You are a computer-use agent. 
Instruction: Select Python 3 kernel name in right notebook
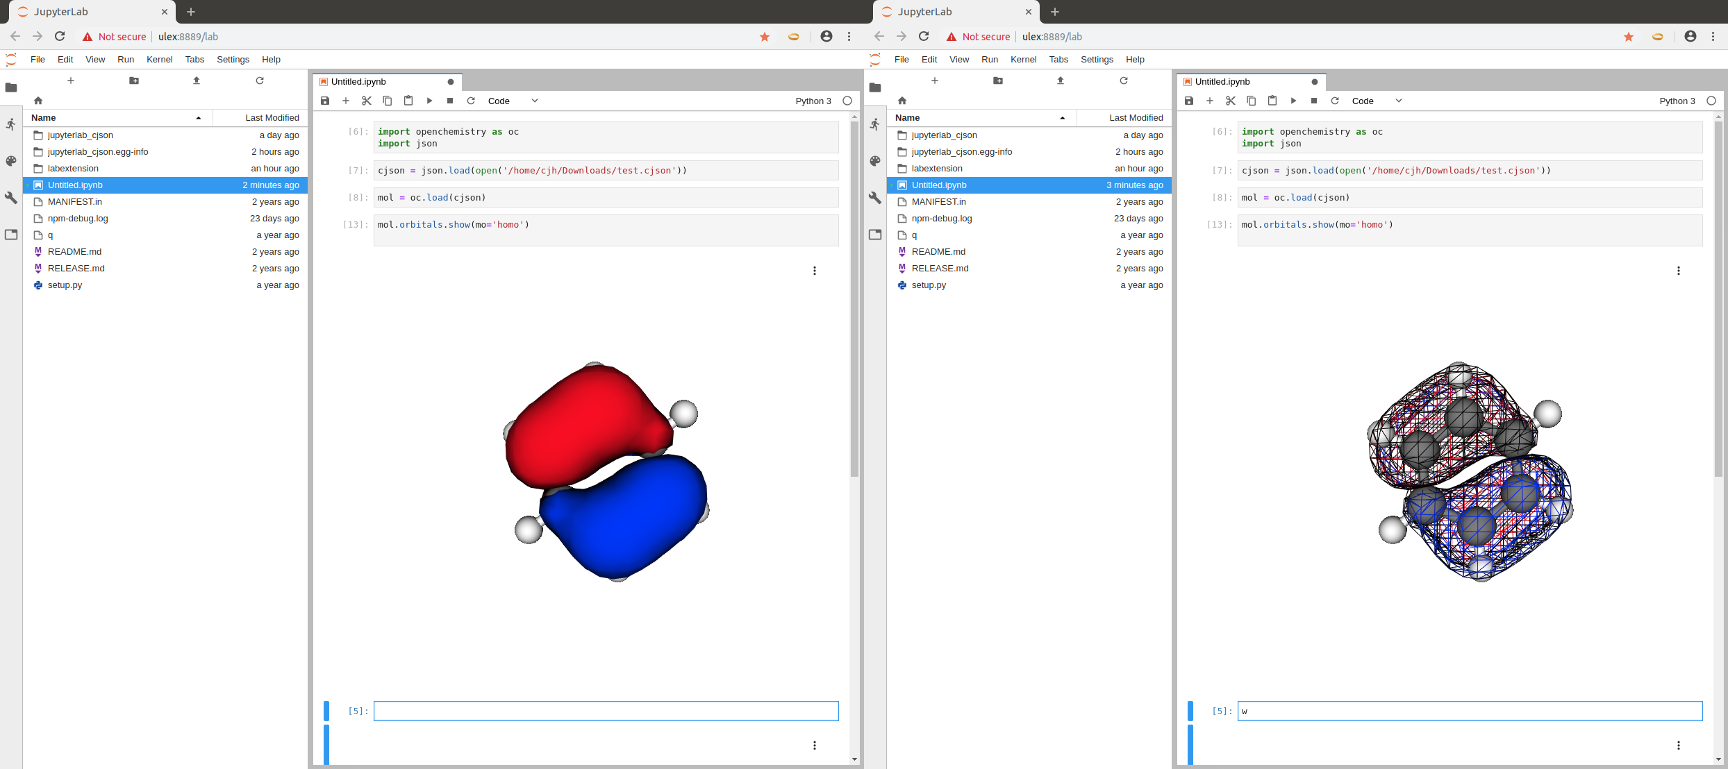[x=1677, y=101]
